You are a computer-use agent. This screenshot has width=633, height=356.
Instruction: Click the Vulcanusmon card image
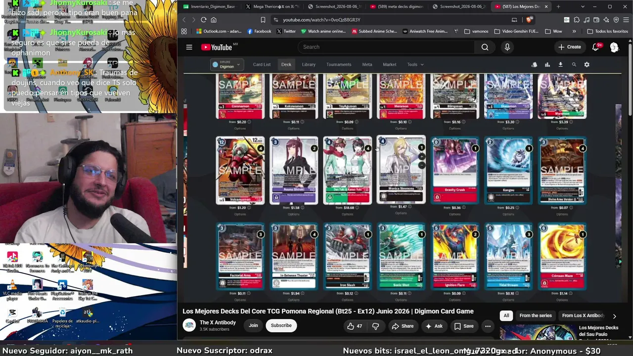[x=240, y=170]
